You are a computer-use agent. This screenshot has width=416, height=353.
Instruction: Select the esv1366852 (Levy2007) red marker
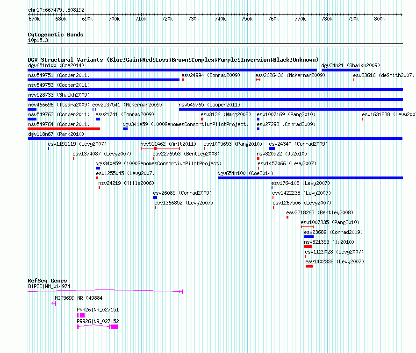click(156, 207)
